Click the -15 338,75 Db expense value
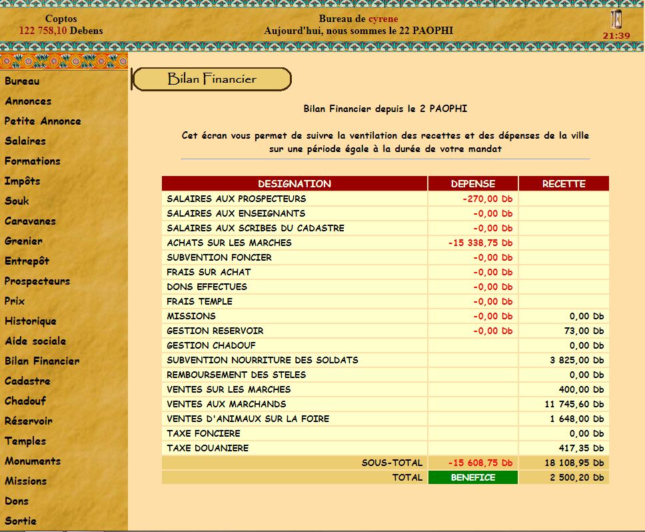Screen dimensions: 645x532 click(x=480, y=243)
